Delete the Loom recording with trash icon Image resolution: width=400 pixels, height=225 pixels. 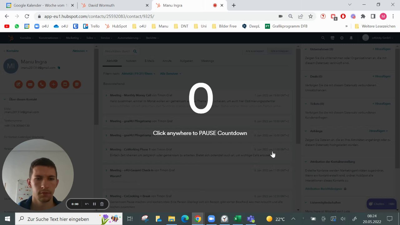tap(102, 204)
